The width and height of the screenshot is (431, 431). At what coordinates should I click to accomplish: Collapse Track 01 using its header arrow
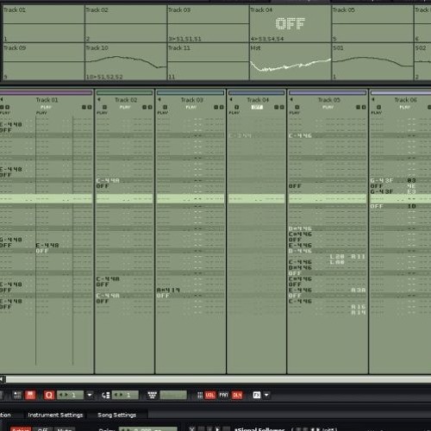point(2,99)
